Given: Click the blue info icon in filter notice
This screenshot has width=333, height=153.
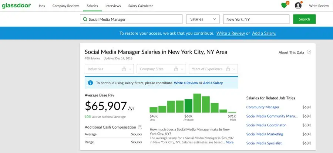Looking at the screenshot, I should pyautogui.click(x=90, y=83).
